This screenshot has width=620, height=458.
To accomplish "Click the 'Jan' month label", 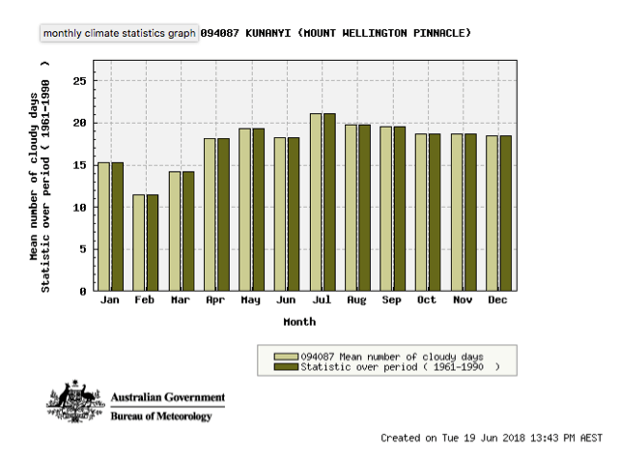I will [109, 300].
